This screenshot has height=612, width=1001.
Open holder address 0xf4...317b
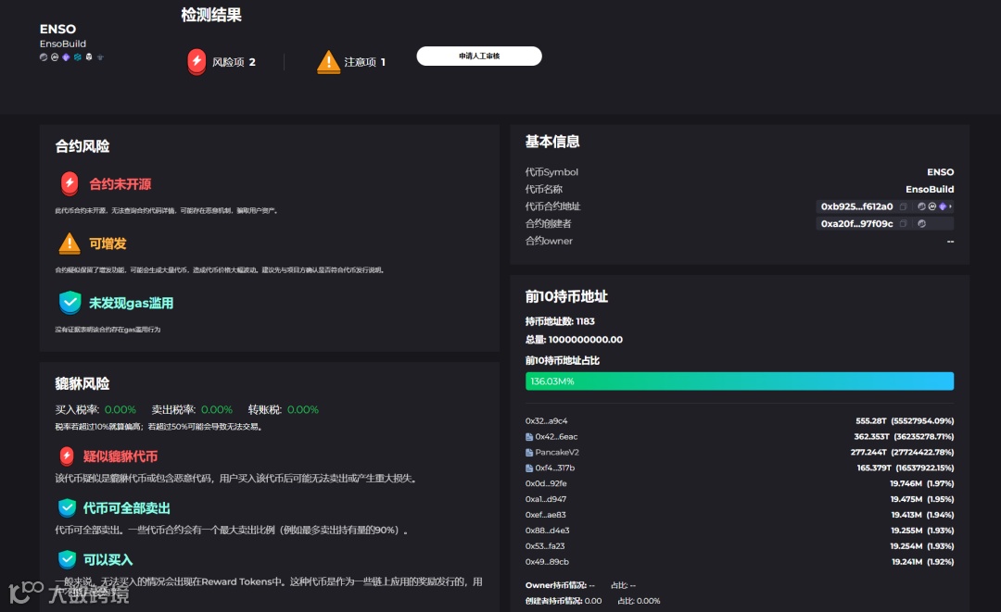[555, 468]
